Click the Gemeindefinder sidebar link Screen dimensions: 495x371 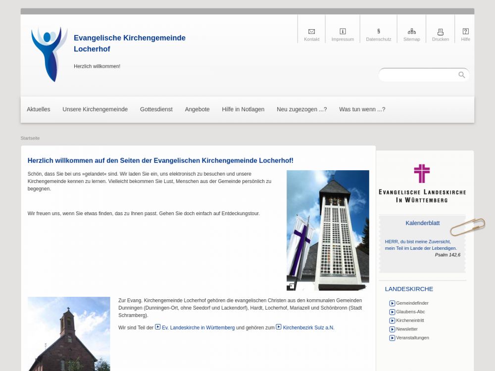click(412, 303)
